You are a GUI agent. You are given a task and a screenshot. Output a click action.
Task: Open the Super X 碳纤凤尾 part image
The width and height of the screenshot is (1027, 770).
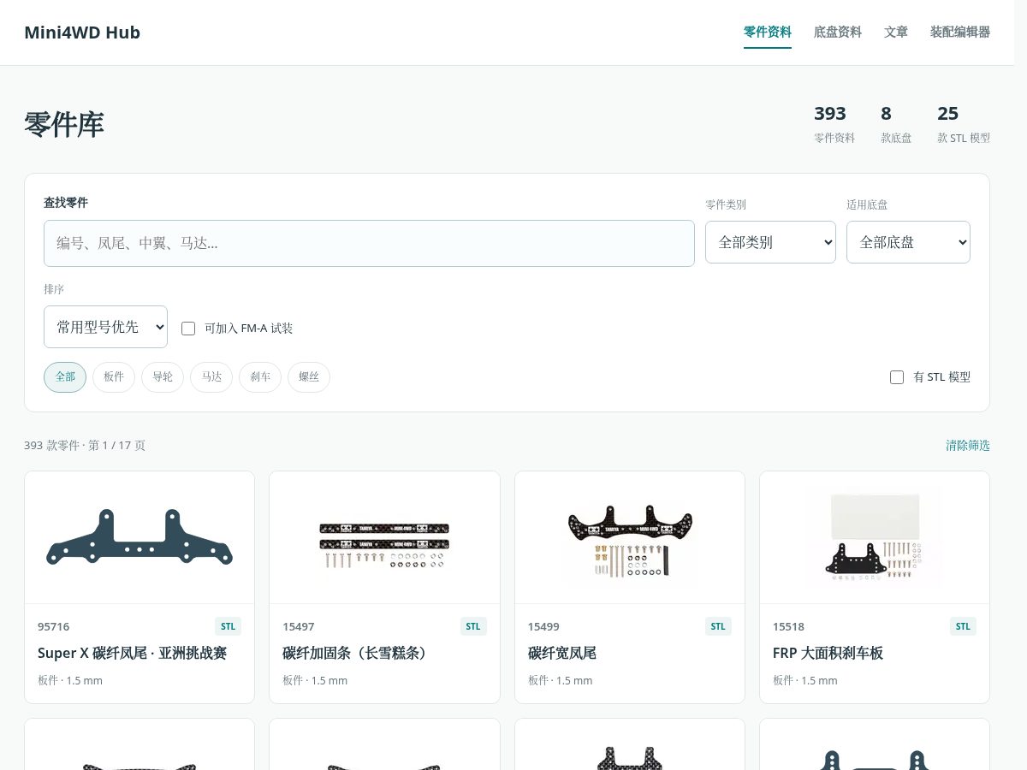[140, 537]
